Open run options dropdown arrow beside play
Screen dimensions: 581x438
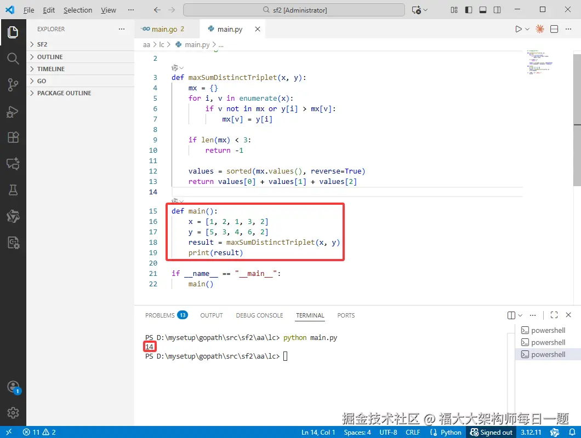(x=527, y=29)
